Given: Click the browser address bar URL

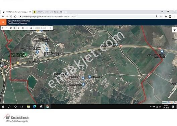Looking at the screenshot, I should coord(49,16).
